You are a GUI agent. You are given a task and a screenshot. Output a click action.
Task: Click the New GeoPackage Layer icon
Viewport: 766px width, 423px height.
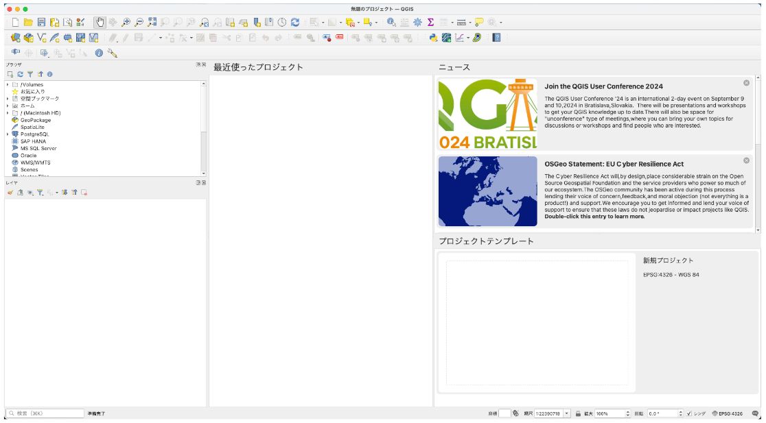[x=29, y=38]
